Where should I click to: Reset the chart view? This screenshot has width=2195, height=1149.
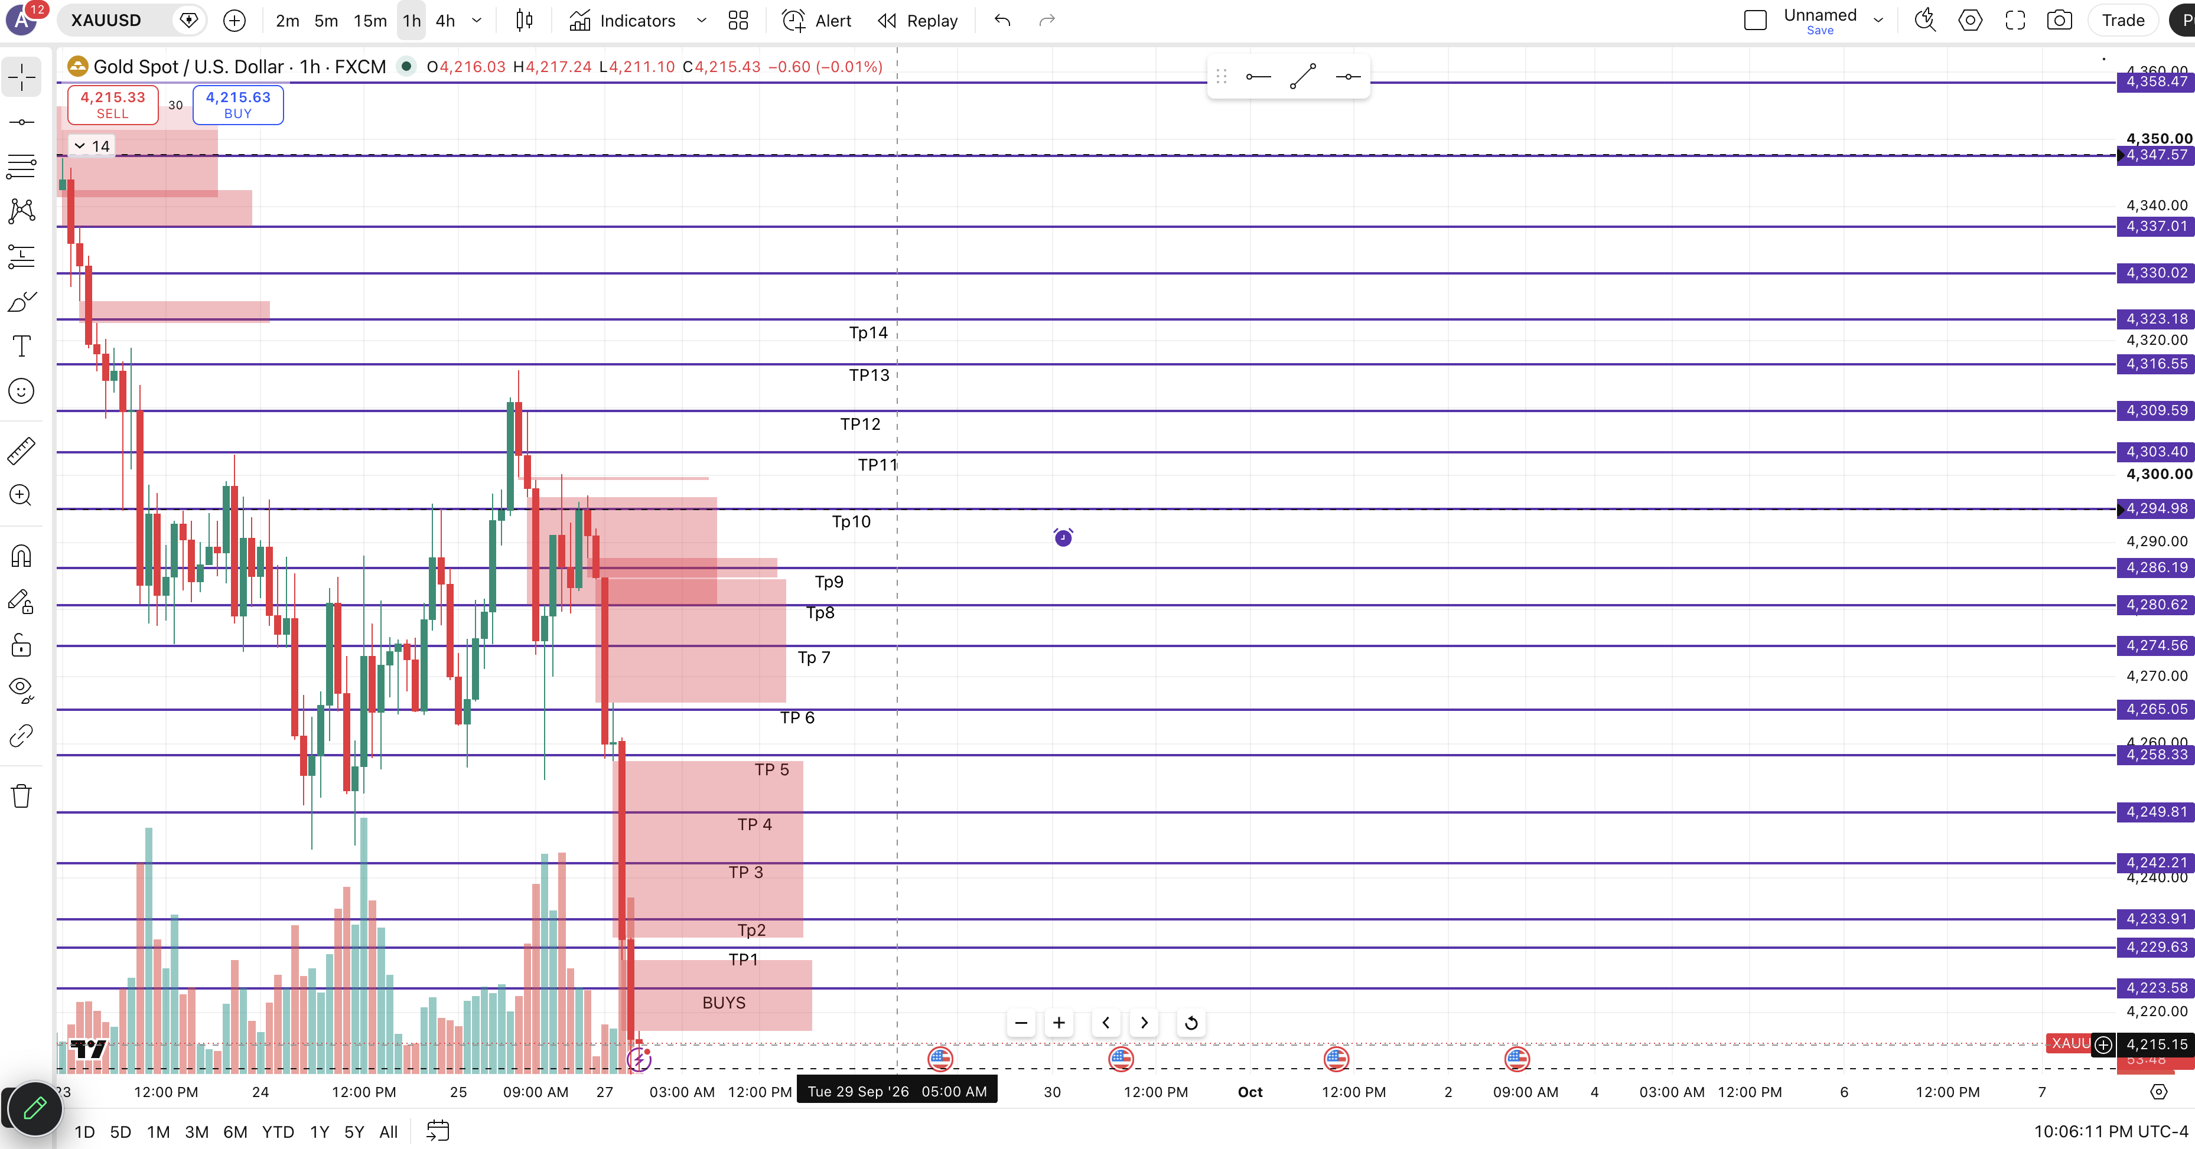coord(1191,1023)
